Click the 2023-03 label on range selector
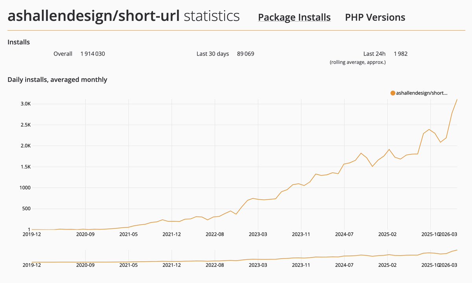This screenshot has height=283, width=472. point(258,265)
